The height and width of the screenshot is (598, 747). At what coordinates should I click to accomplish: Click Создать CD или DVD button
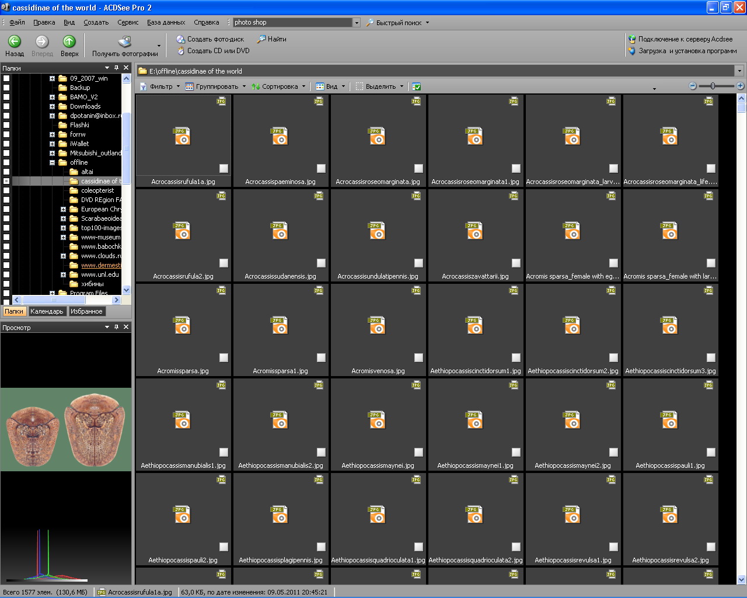pos(218,51)
